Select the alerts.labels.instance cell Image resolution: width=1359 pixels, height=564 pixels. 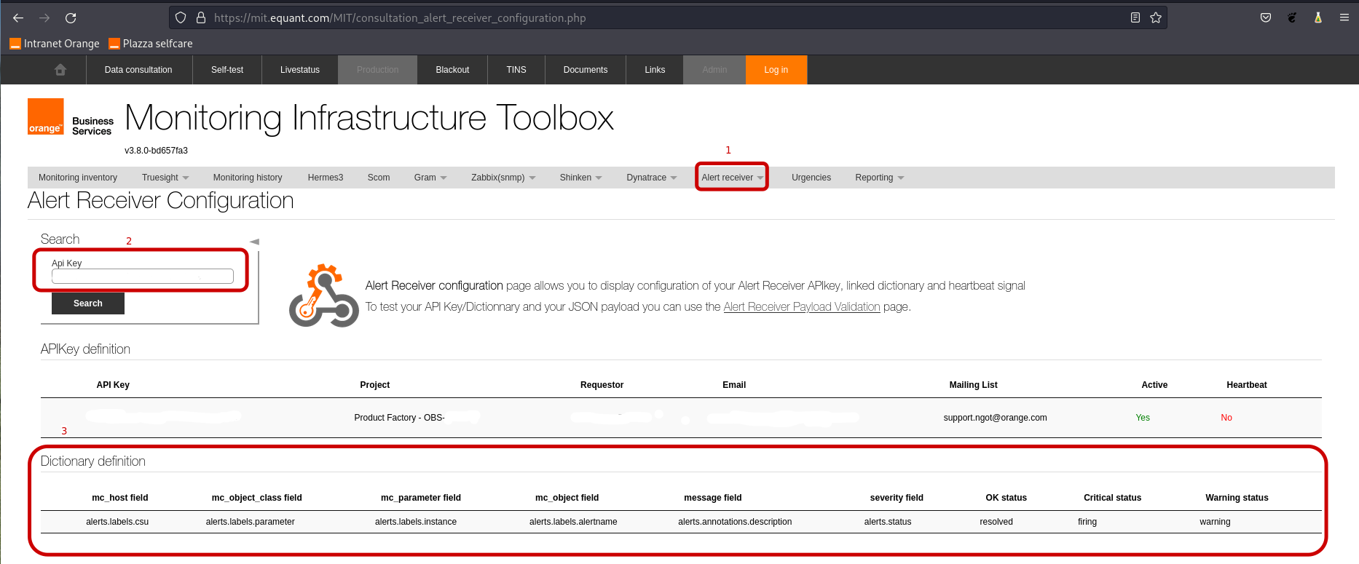tap(416, 522)
